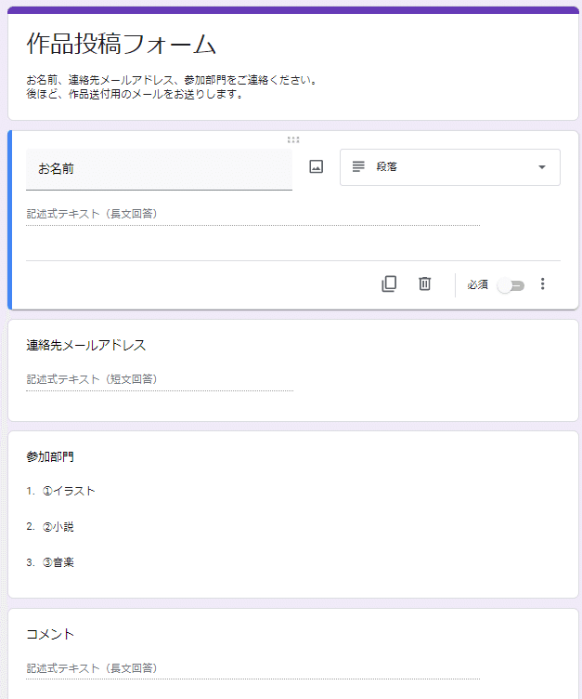Click the form description starting お名前、連絡先
Image resolution: width=582 pixels, height=699 pixels.
(172, 80)
